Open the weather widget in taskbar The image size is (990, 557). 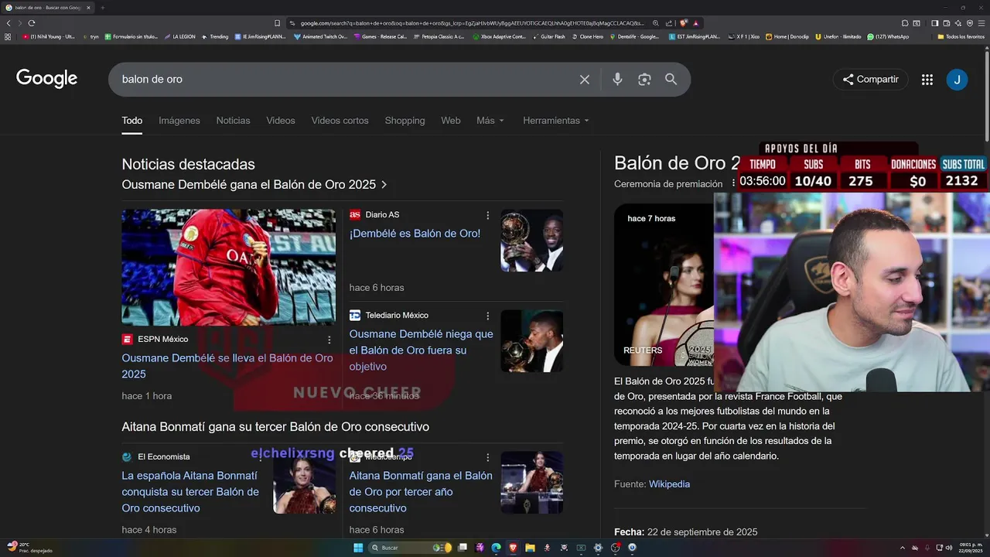pyautogui.click(x=29, y=548)
